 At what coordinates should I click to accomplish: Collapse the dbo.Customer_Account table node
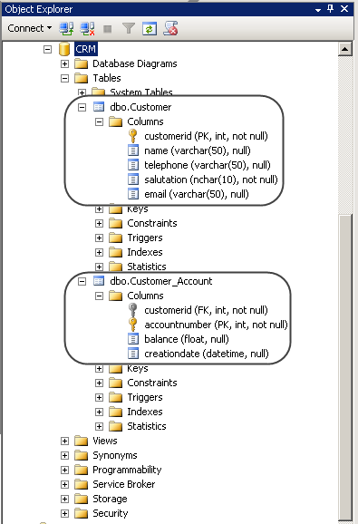(x=82, y=281)
